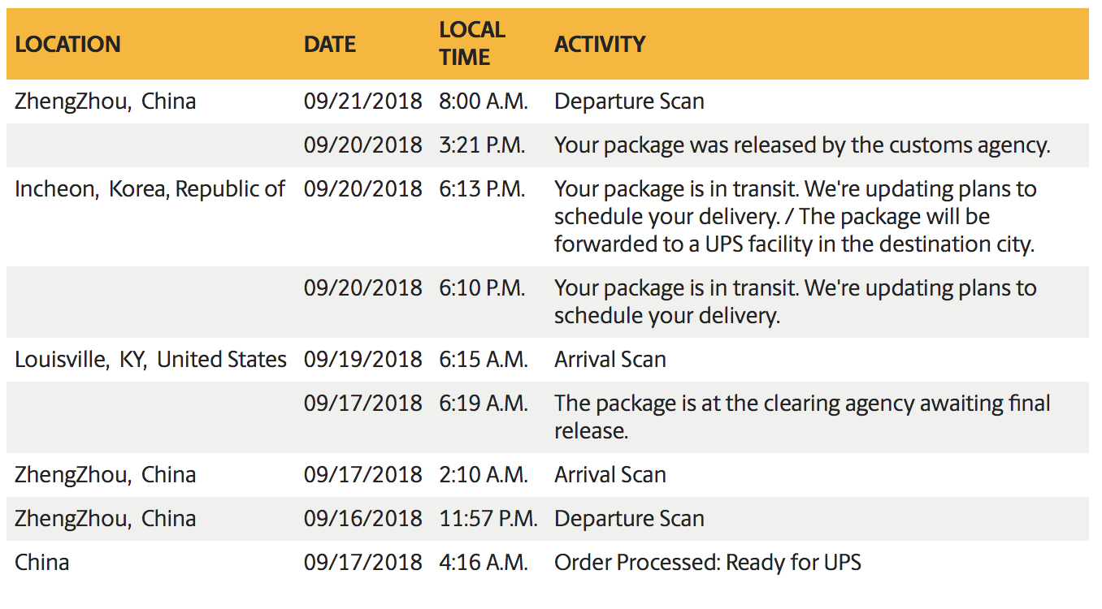1102x609 pixels.
Task: Click the 3:21 P.M. time cell
Action: pyautogui.click(x=482, y=145)
